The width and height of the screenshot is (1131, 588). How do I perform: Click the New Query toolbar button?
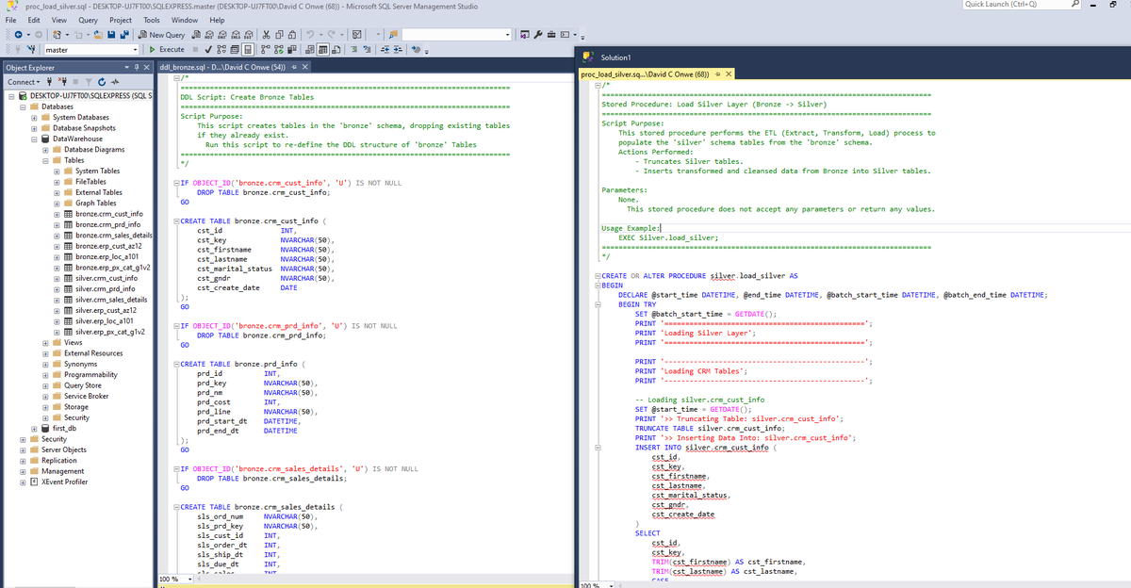point(162,35)
